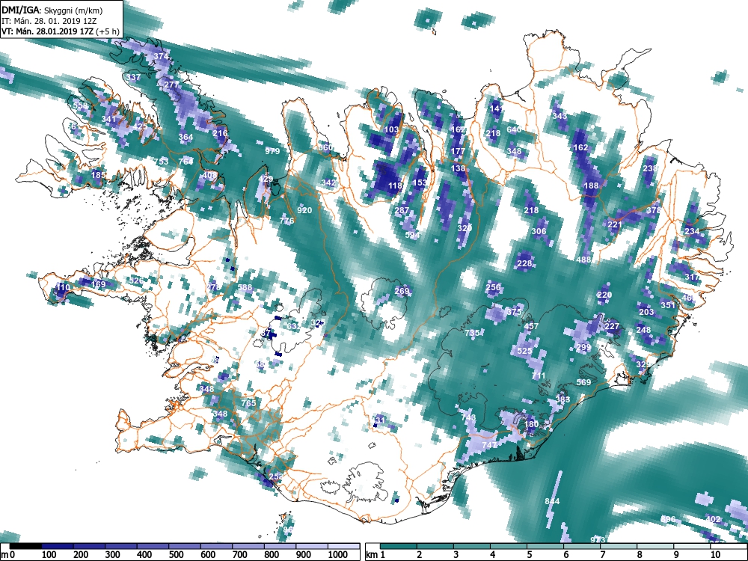Click the visibility value 844 offshore
Viewport: 748px width, 561px height.
click(x=552, y=501)
